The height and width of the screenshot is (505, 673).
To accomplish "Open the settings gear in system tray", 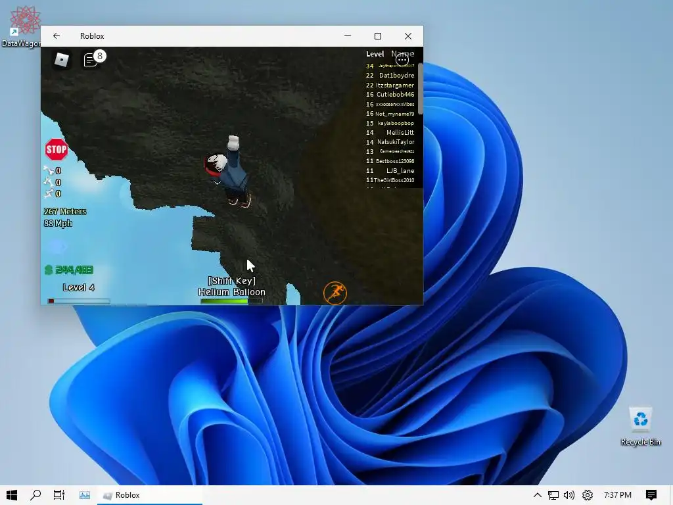I will [x=587, y=494].
